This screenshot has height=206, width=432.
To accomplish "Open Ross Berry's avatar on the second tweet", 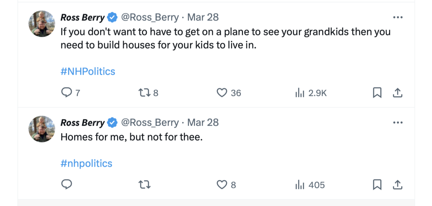I will [x=42, y=129].
